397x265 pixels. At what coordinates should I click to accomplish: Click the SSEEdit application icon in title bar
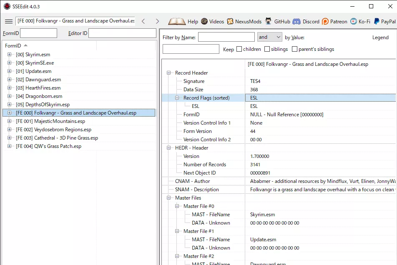[x=7, y=6]
